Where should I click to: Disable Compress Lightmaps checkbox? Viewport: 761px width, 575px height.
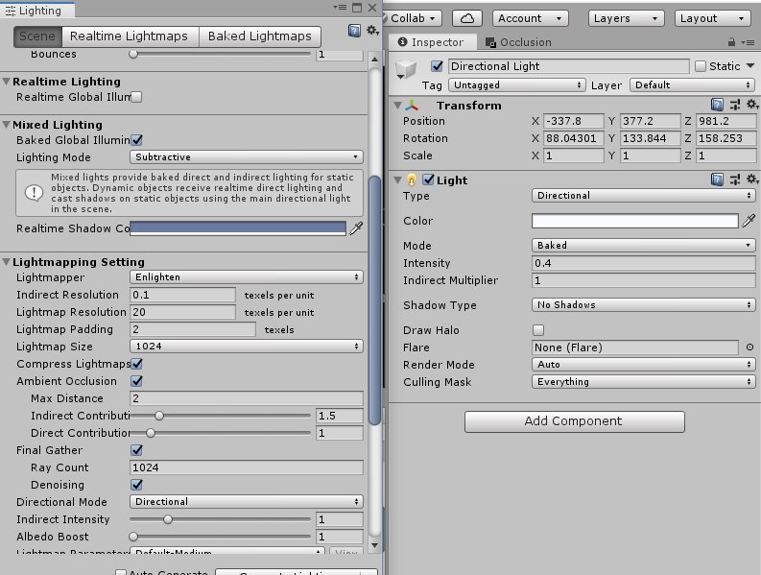(x=137, y=364)
